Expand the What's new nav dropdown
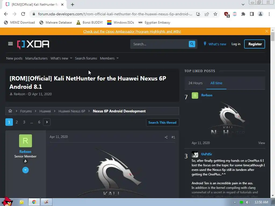This screenshot has height=206, width=275. tap(71, 58)
